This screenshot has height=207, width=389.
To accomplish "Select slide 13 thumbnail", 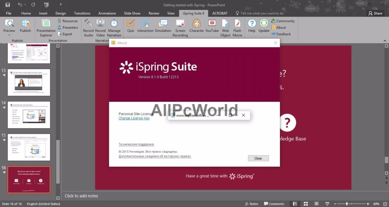I will pos(29,82).
